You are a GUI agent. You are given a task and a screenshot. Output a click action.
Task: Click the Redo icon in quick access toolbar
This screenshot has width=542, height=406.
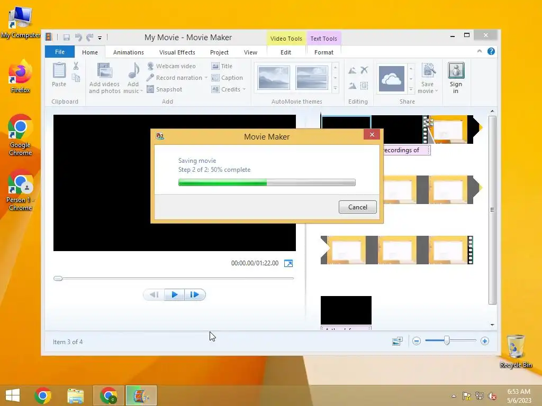(90, 38)
